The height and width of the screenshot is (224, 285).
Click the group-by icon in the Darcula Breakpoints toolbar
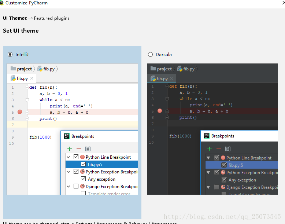click(228, 149)
